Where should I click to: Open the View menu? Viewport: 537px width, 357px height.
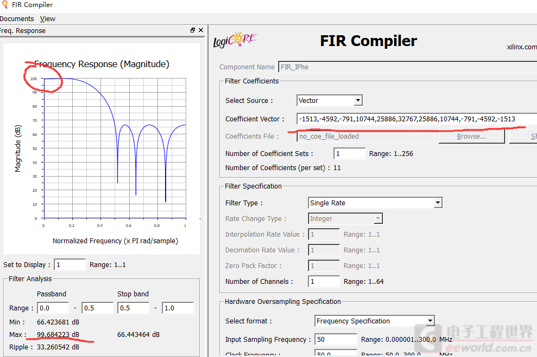[x=48, y=19]
